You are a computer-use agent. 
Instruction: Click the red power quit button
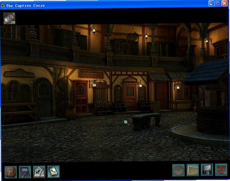221,170
